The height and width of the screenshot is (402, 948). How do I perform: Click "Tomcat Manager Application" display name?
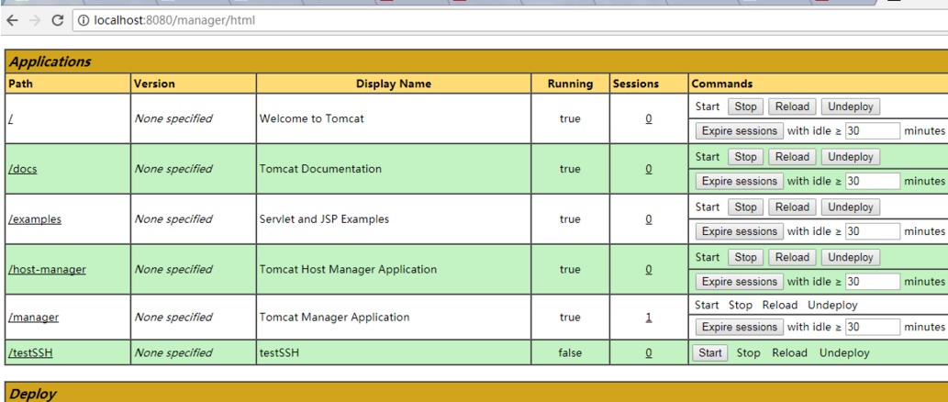tap(334, 317)
